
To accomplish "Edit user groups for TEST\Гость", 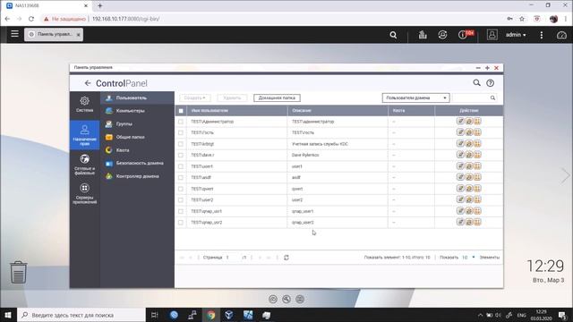I will 469,132.
